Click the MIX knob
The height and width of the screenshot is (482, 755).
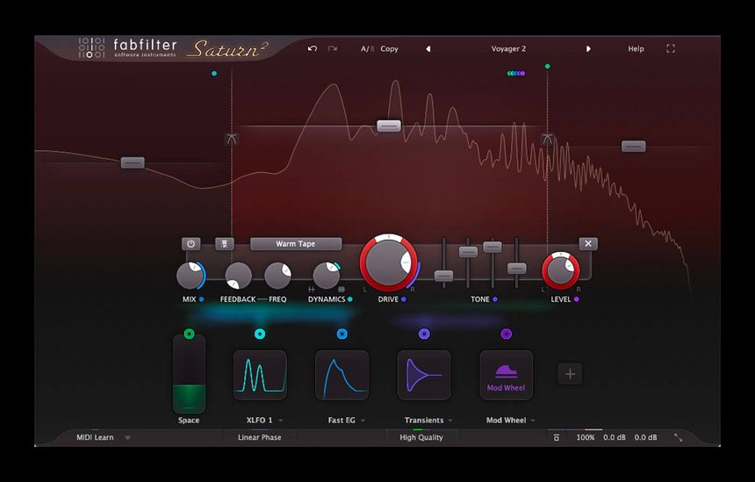click(x=190, y=276)
